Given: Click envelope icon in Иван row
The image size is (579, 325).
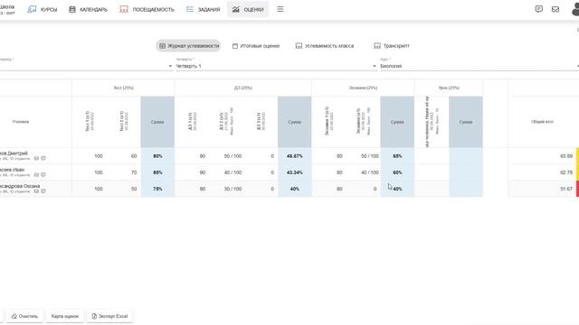Looking at the screenshot, I should click(x=36, y=174).
